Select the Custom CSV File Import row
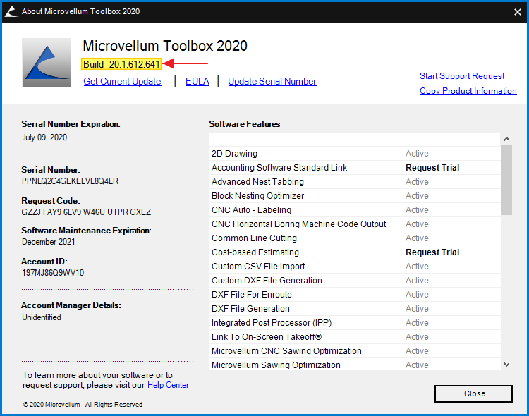The width and height of the screenshot is (529, 416). point(355,267)
